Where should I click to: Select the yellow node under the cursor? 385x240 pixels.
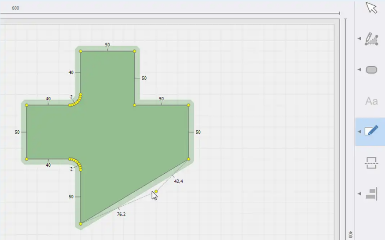click(x=156, y=191)
